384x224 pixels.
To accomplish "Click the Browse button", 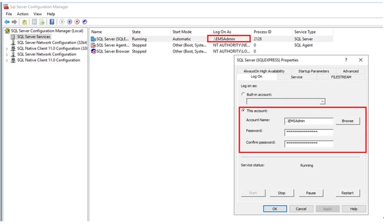I will pyautogui.click(x=347, y=121).
